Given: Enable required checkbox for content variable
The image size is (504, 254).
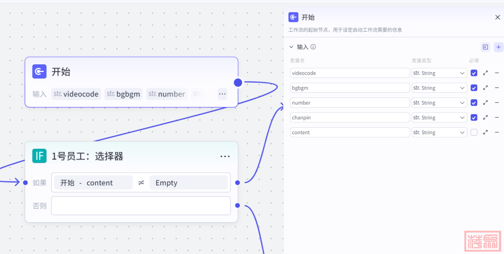Looking at the screenshot, I should pos(474,132).
